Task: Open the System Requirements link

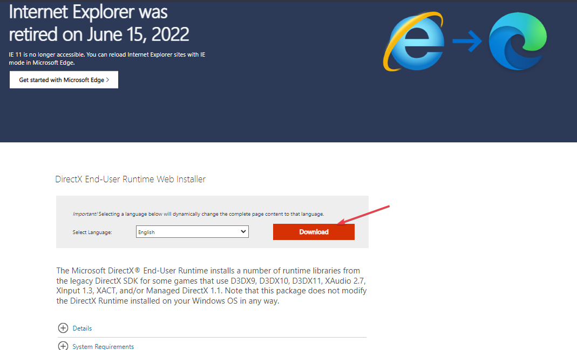Action: pyautogui.click(x=103, y=346)
